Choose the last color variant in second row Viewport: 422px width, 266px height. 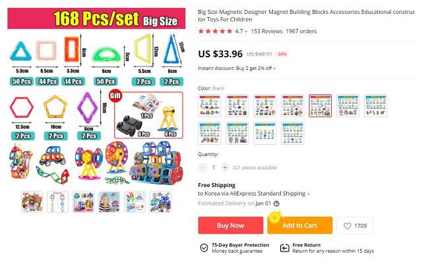[292, 133]
